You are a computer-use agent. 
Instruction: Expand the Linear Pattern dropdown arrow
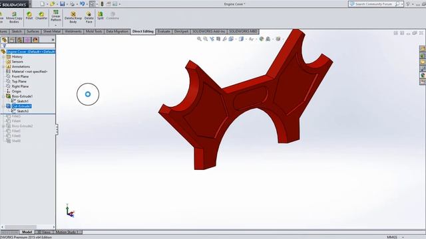click(x=56, y=25)
